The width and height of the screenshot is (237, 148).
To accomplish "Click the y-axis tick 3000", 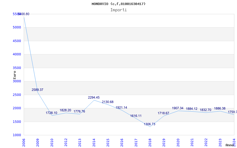I will [17, 81].
